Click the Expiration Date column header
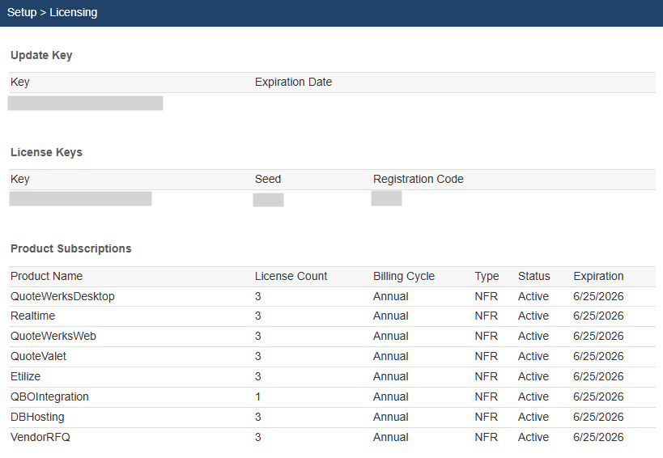 [293, 83]
